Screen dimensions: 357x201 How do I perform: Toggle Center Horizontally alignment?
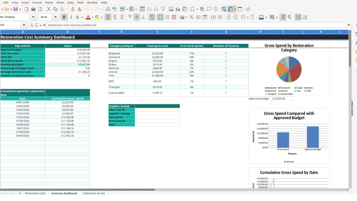pos(115,17)
